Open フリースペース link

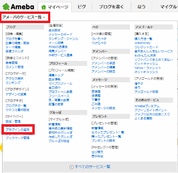(59, 96)
